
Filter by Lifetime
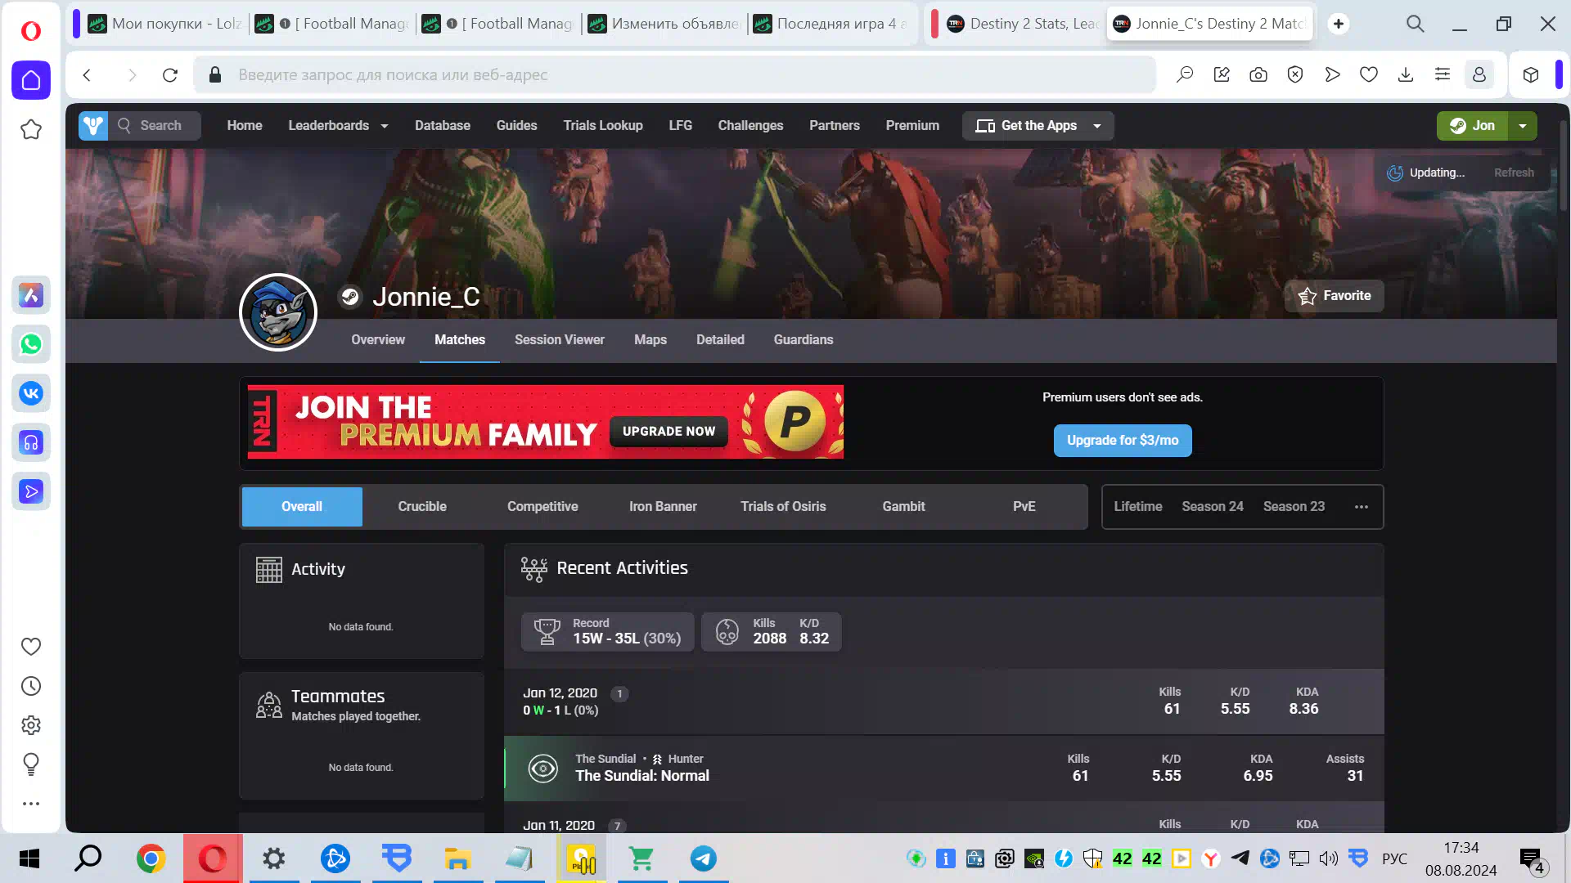coord(1137,507)
